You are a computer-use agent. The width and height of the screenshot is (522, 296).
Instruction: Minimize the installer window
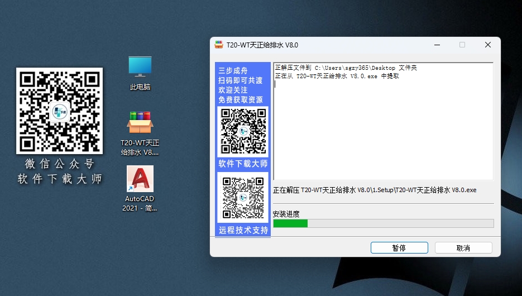pos(437,45)
